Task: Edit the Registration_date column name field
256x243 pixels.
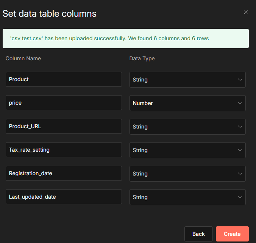Action: pos(64,173)
